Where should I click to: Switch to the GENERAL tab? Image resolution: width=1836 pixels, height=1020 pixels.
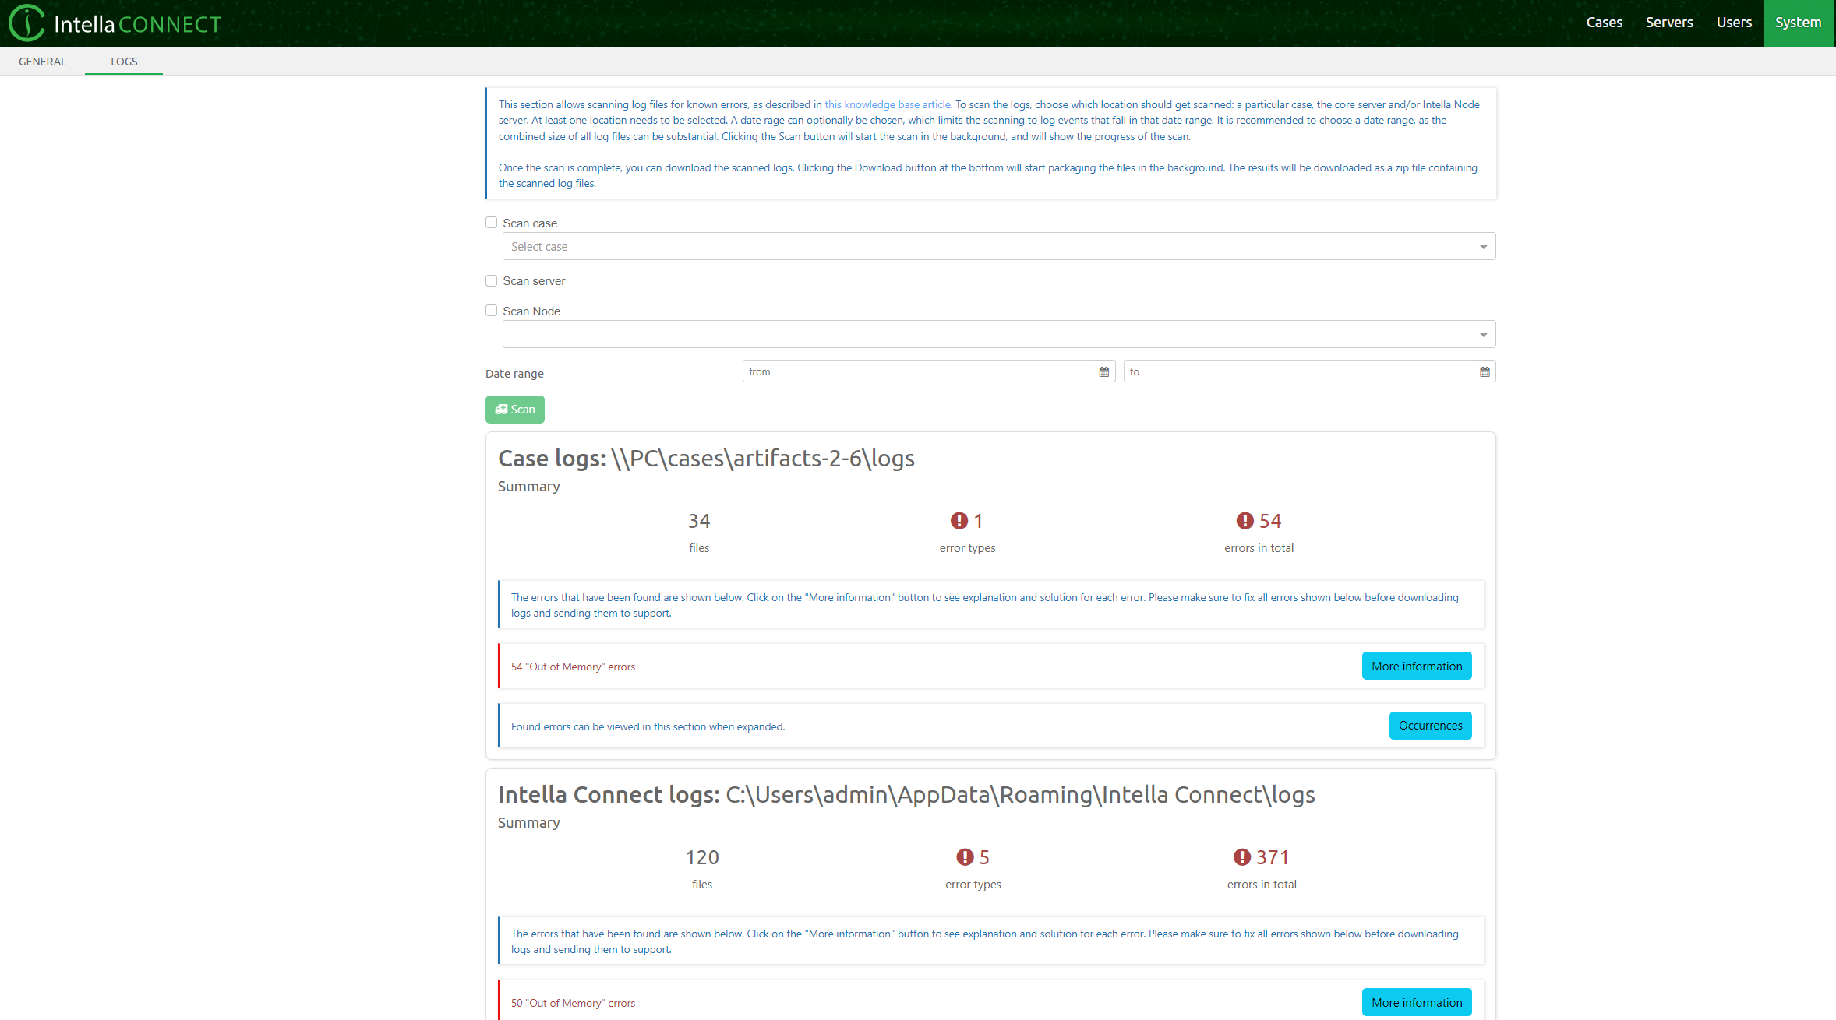(x=42, y=62)
